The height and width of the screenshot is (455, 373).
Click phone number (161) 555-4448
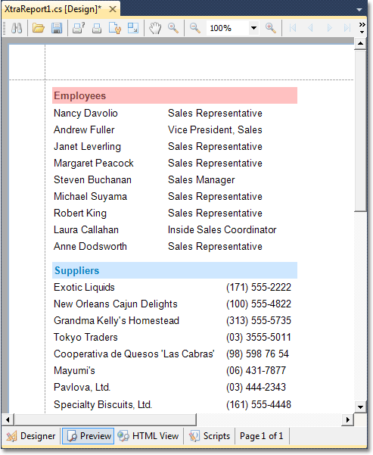point(259,404)
